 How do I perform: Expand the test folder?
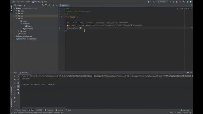(x=19, y=31)
